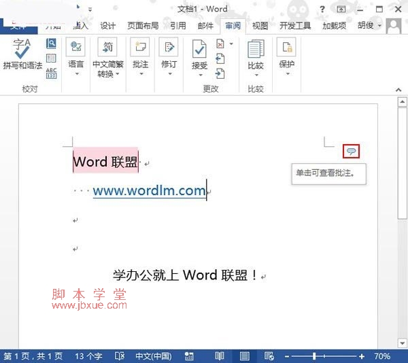The image size is (408, 363).
Task: Click page count 第1页,共1页 in status bar
Action: point(33,356)
